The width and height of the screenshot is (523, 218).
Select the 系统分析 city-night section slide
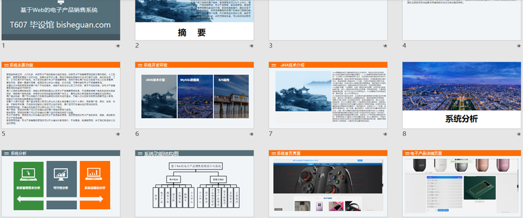coord(462,95)
